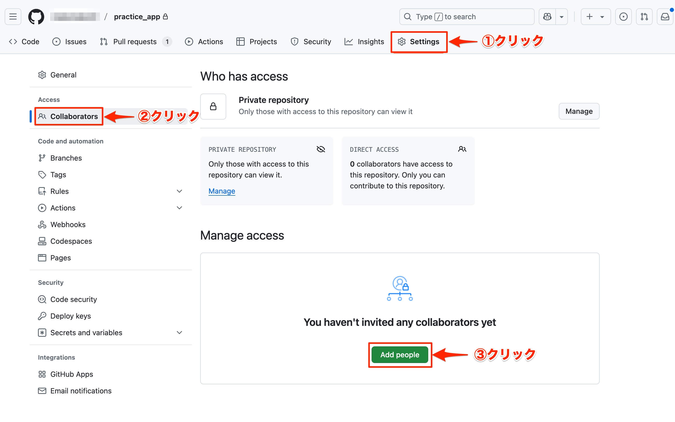Click 'You haven't invited any collaborators yet' text
The image size is (675, 422).
400,322
